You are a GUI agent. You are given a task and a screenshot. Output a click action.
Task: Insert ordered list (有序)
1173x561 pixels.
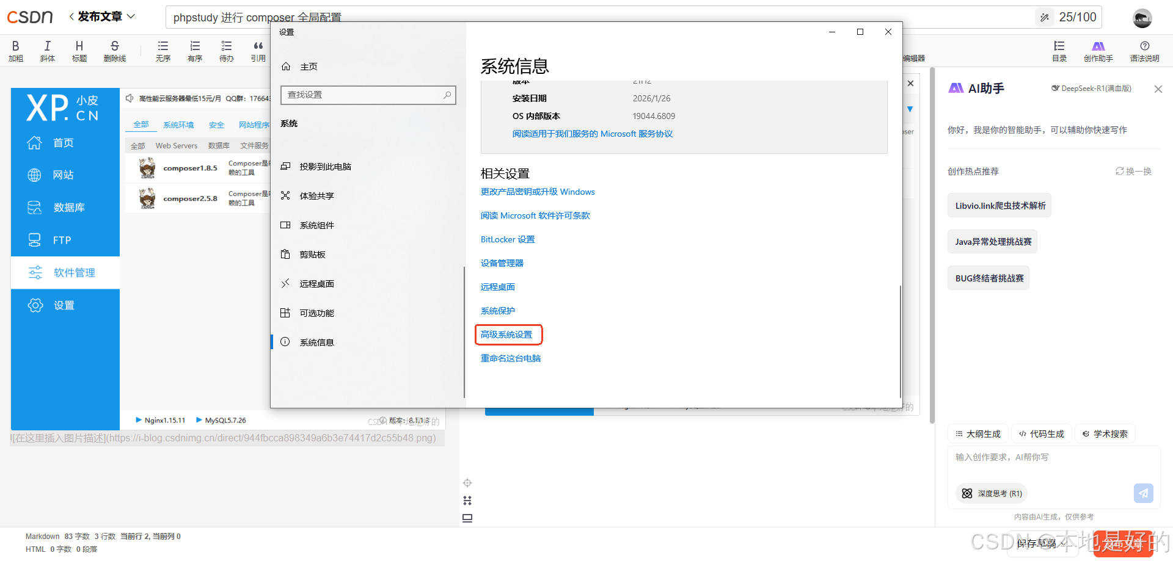pos(195,51)
